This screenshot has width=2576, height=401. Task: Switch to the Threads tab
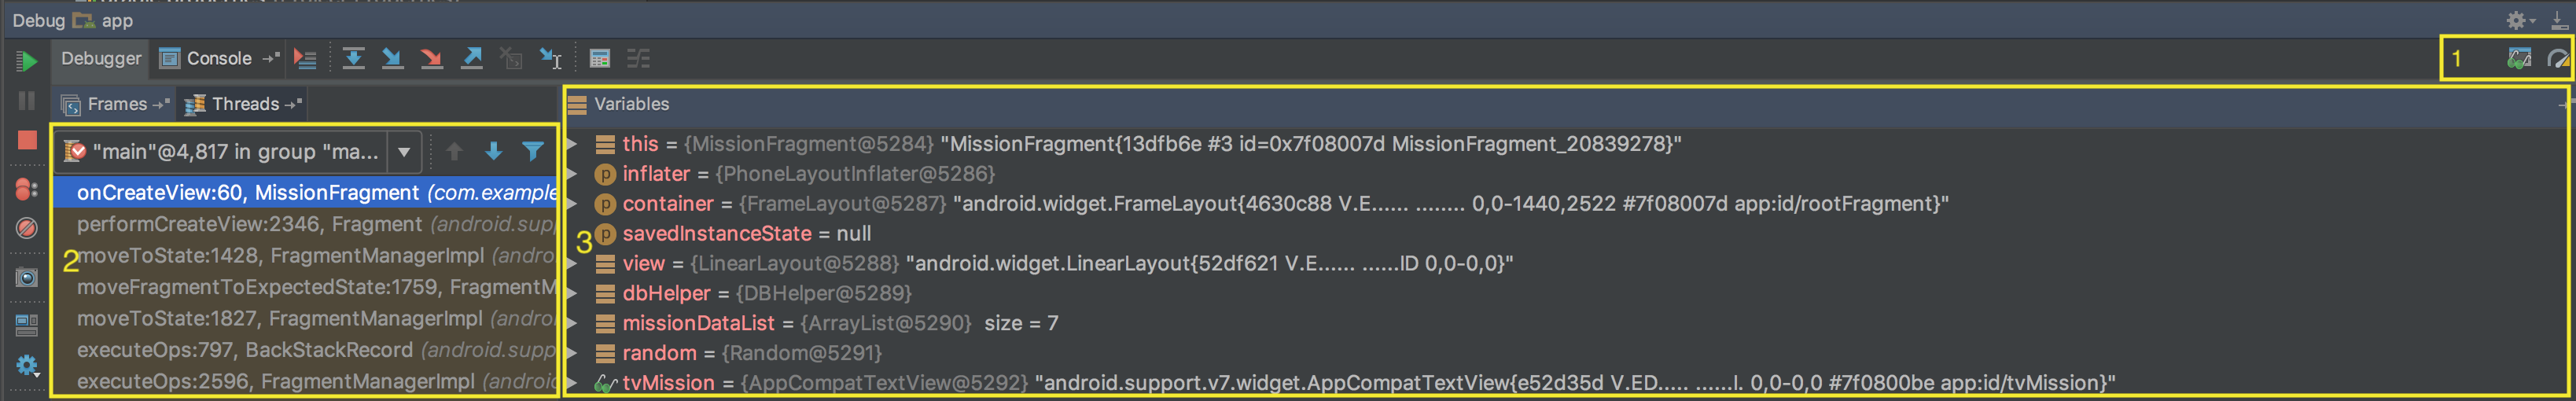pyautogui.click(x=243, y=104)
